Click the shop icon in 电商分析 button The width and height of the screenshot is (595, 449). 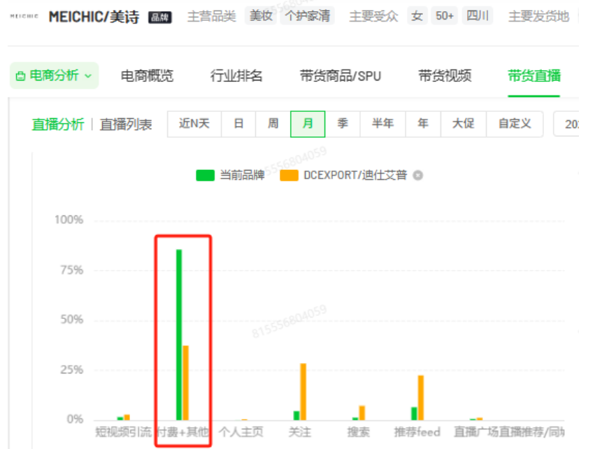pyautogui.click(x=20, y=76)
